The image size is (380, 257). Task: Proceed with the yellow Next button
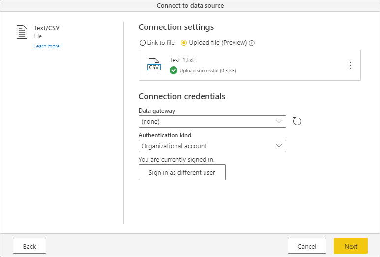coord(351,246)
